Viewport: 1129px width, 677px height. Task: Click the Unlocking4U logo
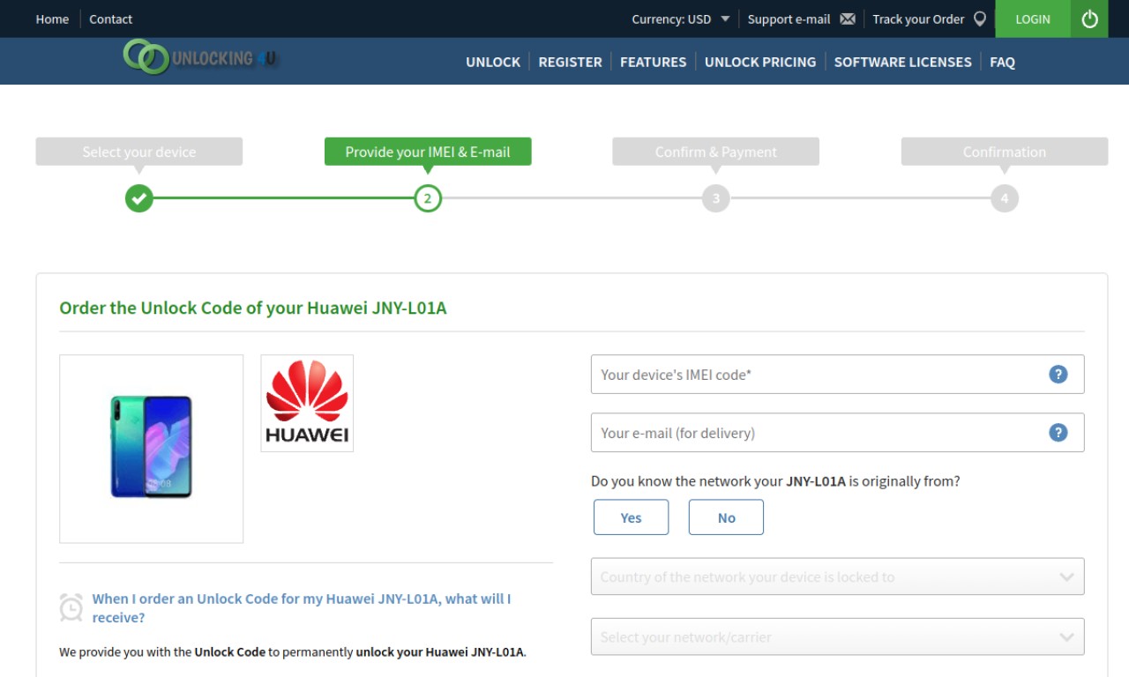pos(200,57)
